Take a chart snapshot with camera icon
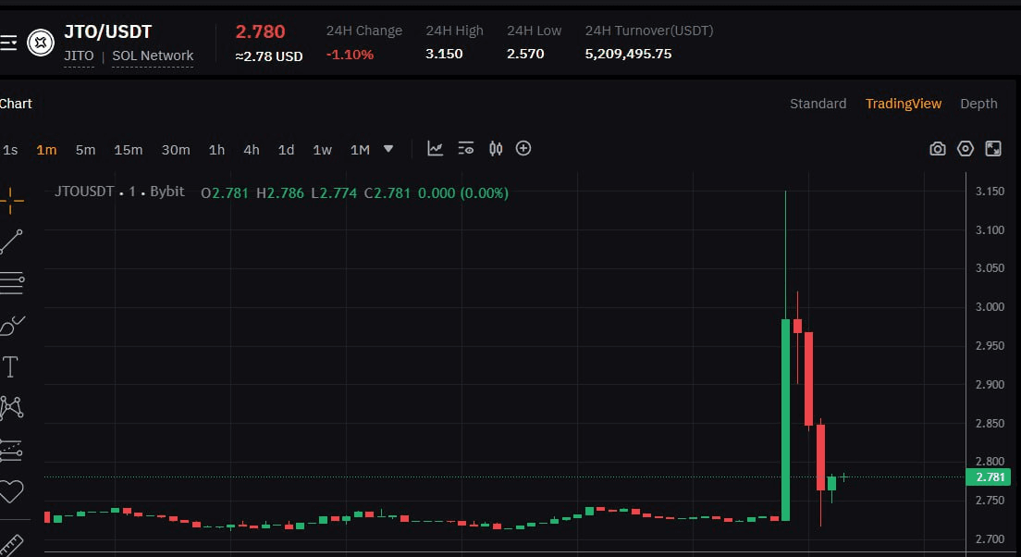 coord(938,149)
